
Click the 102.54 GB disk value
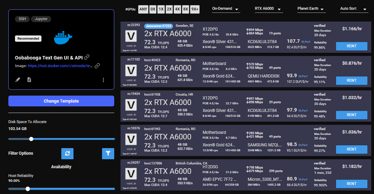point(17,129)
